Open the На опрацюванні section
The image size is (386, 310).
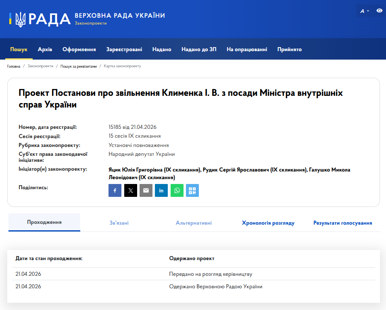(247, 50)
